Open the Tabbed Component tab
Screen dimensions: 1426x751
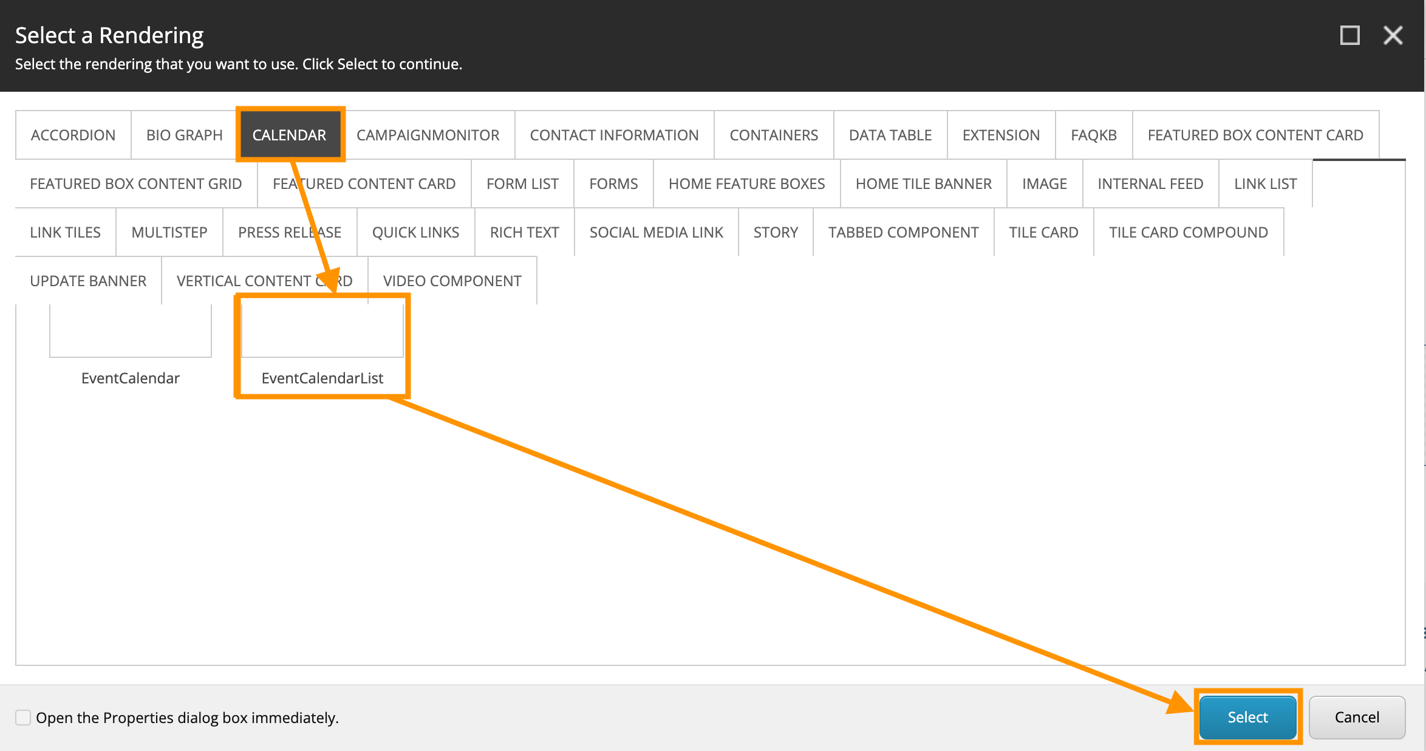pyautogui.click(x=903, y=232)
